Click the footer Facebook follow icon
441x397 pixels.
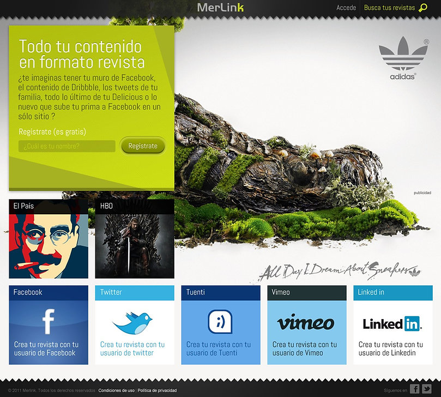pyautogui.click(x=415, y=389)
